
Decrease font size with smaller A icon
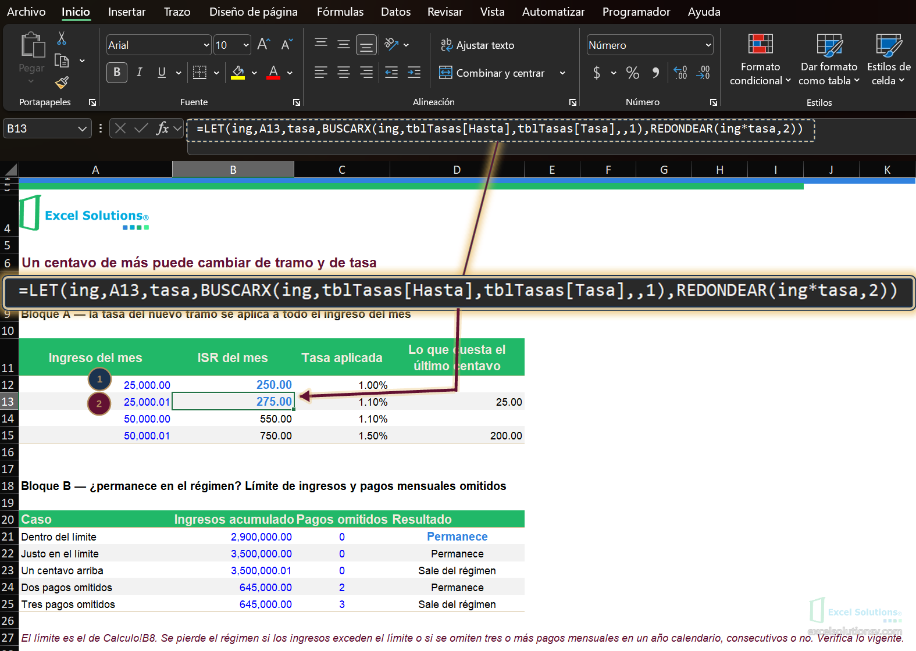coord(287,45)
